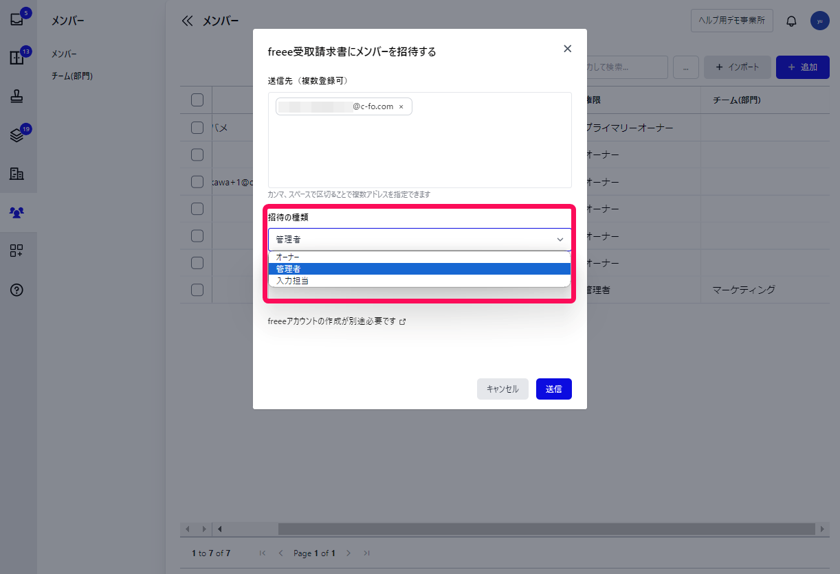This screenshot has height=574, width=840.
Task: Choose 入力担当 from the dropdown list
Action: pos(419,280)
